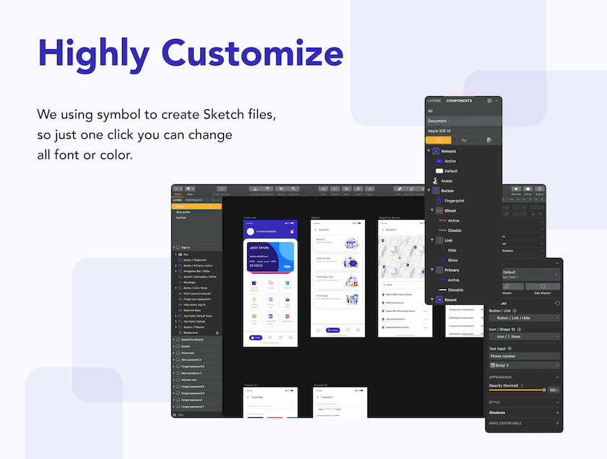Show symbols with the orange symbols tab
This screenshot has width=607, height=459.
(x=438, y=140)
